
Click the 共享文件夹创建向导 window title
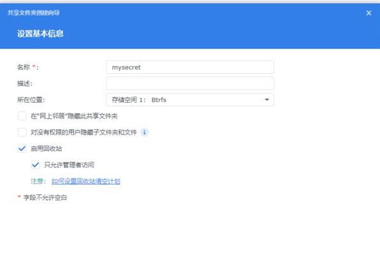[x=33, y=13]
